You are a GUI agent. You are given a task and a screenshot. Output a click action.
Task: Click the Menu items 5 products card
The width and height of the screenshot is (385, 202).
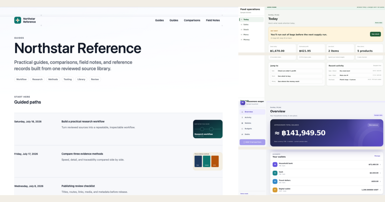click(369, 52)
